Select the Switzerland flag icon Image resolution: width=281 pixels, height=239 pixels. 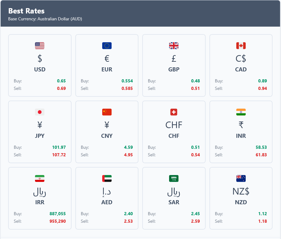click(174, 112)
